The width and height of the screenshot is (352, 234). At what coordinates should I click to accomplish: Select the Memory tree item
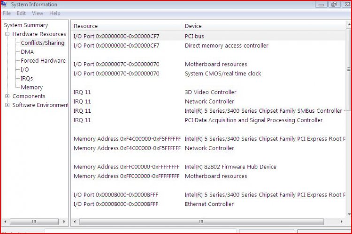coord(31,88)
